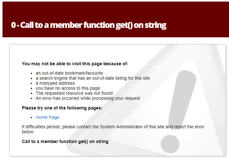Click 'you have no access to this page'
Image resolution: width=229 pixels, height=159 pixels.
pos(68,88)
